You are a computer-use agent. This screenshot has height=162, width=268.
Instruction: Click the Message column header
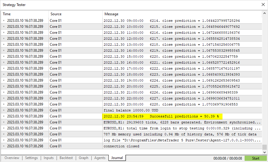[180, 14]
